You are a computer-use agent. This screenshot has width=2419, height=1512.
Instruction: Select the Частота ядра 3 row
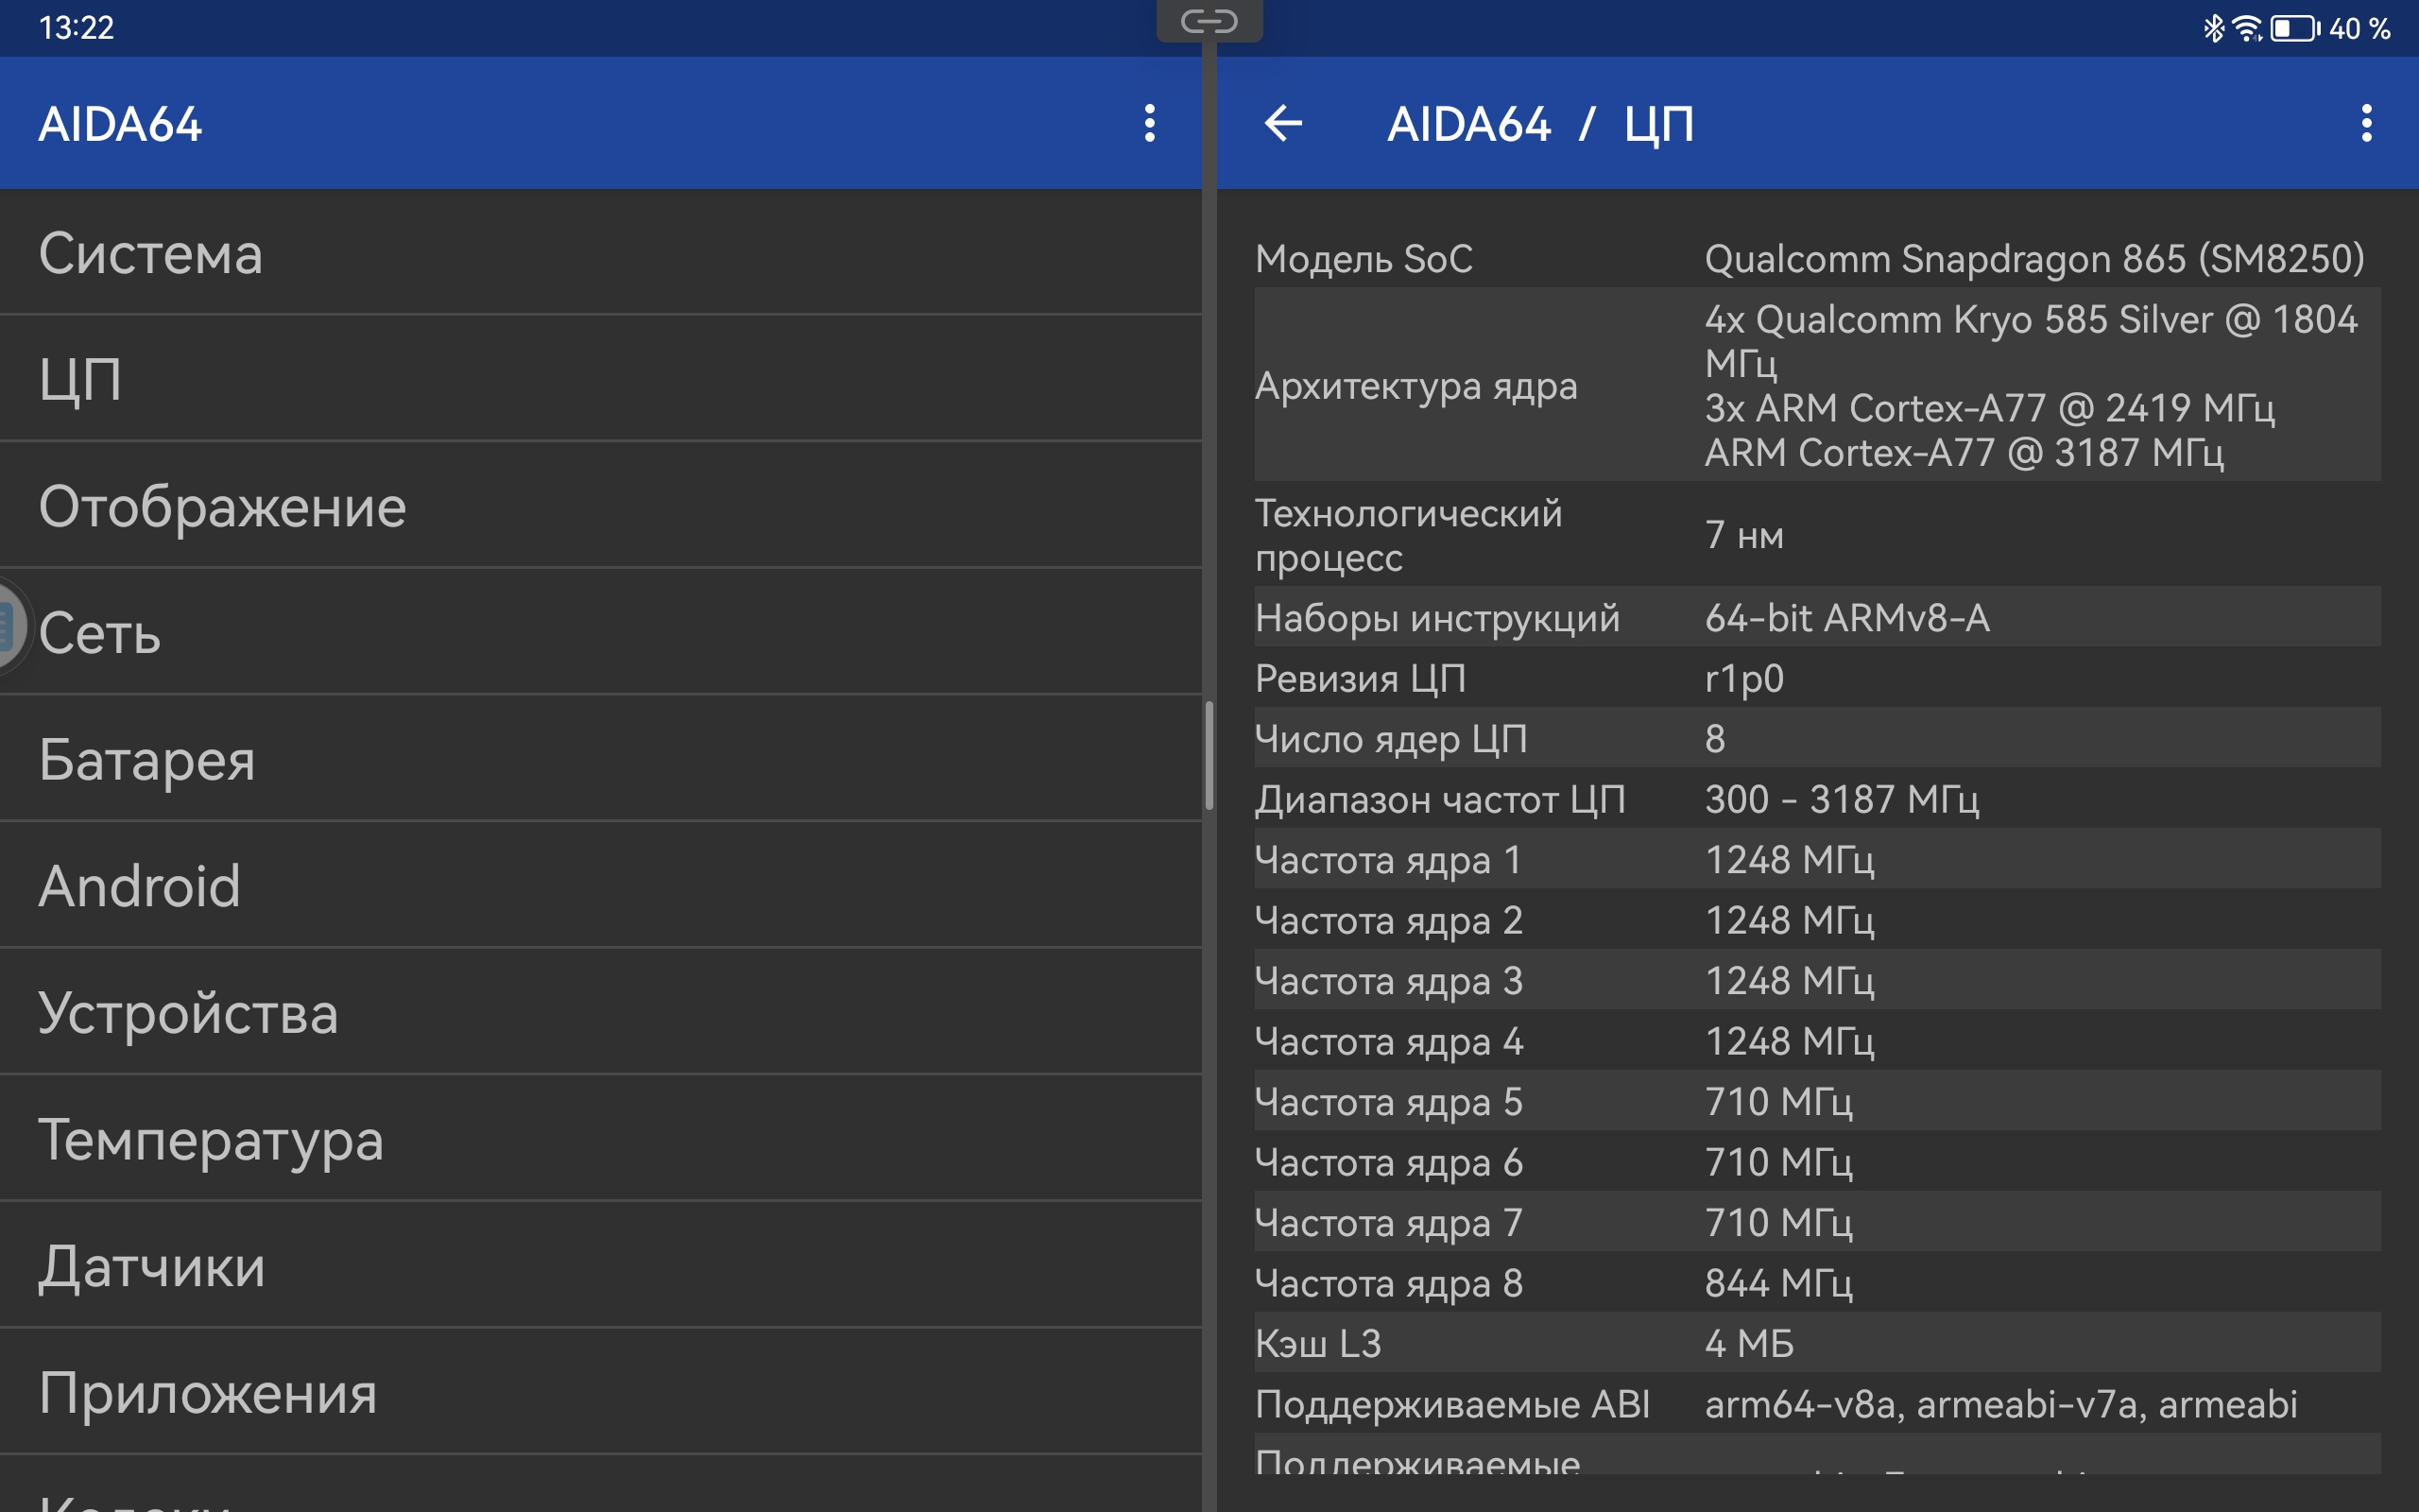[1817, 980]
